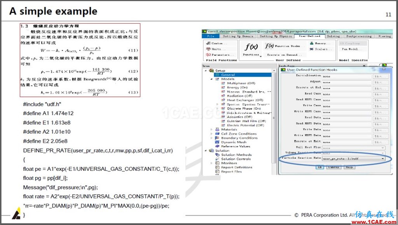Click the Boundary Conditions icon
This screenshot has height=225, width=398.
click(x=217, y=138)
